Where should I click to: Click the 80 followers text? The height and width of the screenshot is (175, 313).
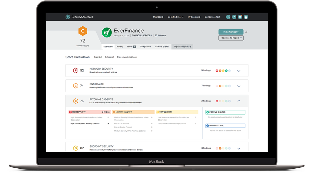coord(160,35)
